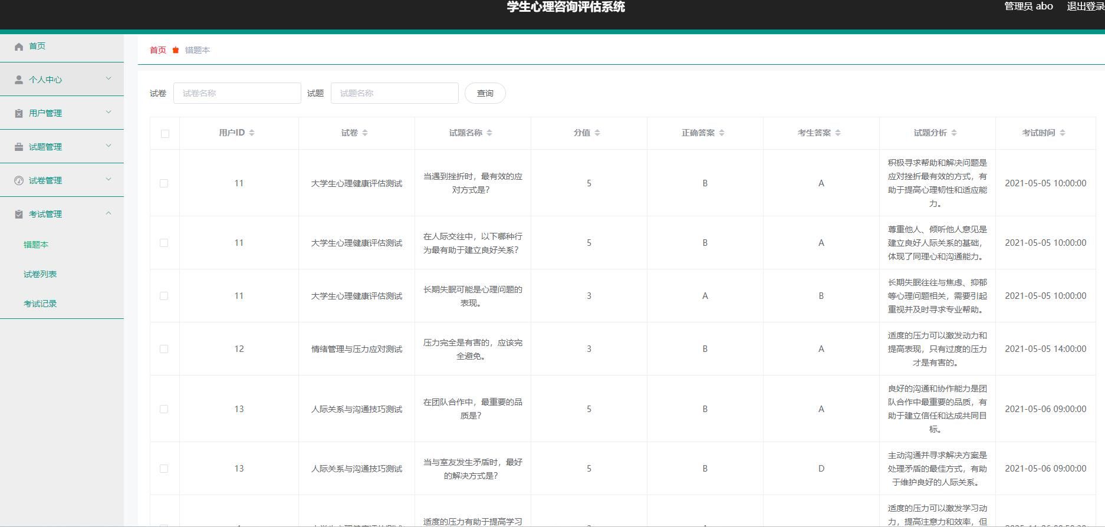Image resolution: width=1105 pixels, height=527 pixels.
Task: Focus the 试卷名称 search field
Action: 237,93
